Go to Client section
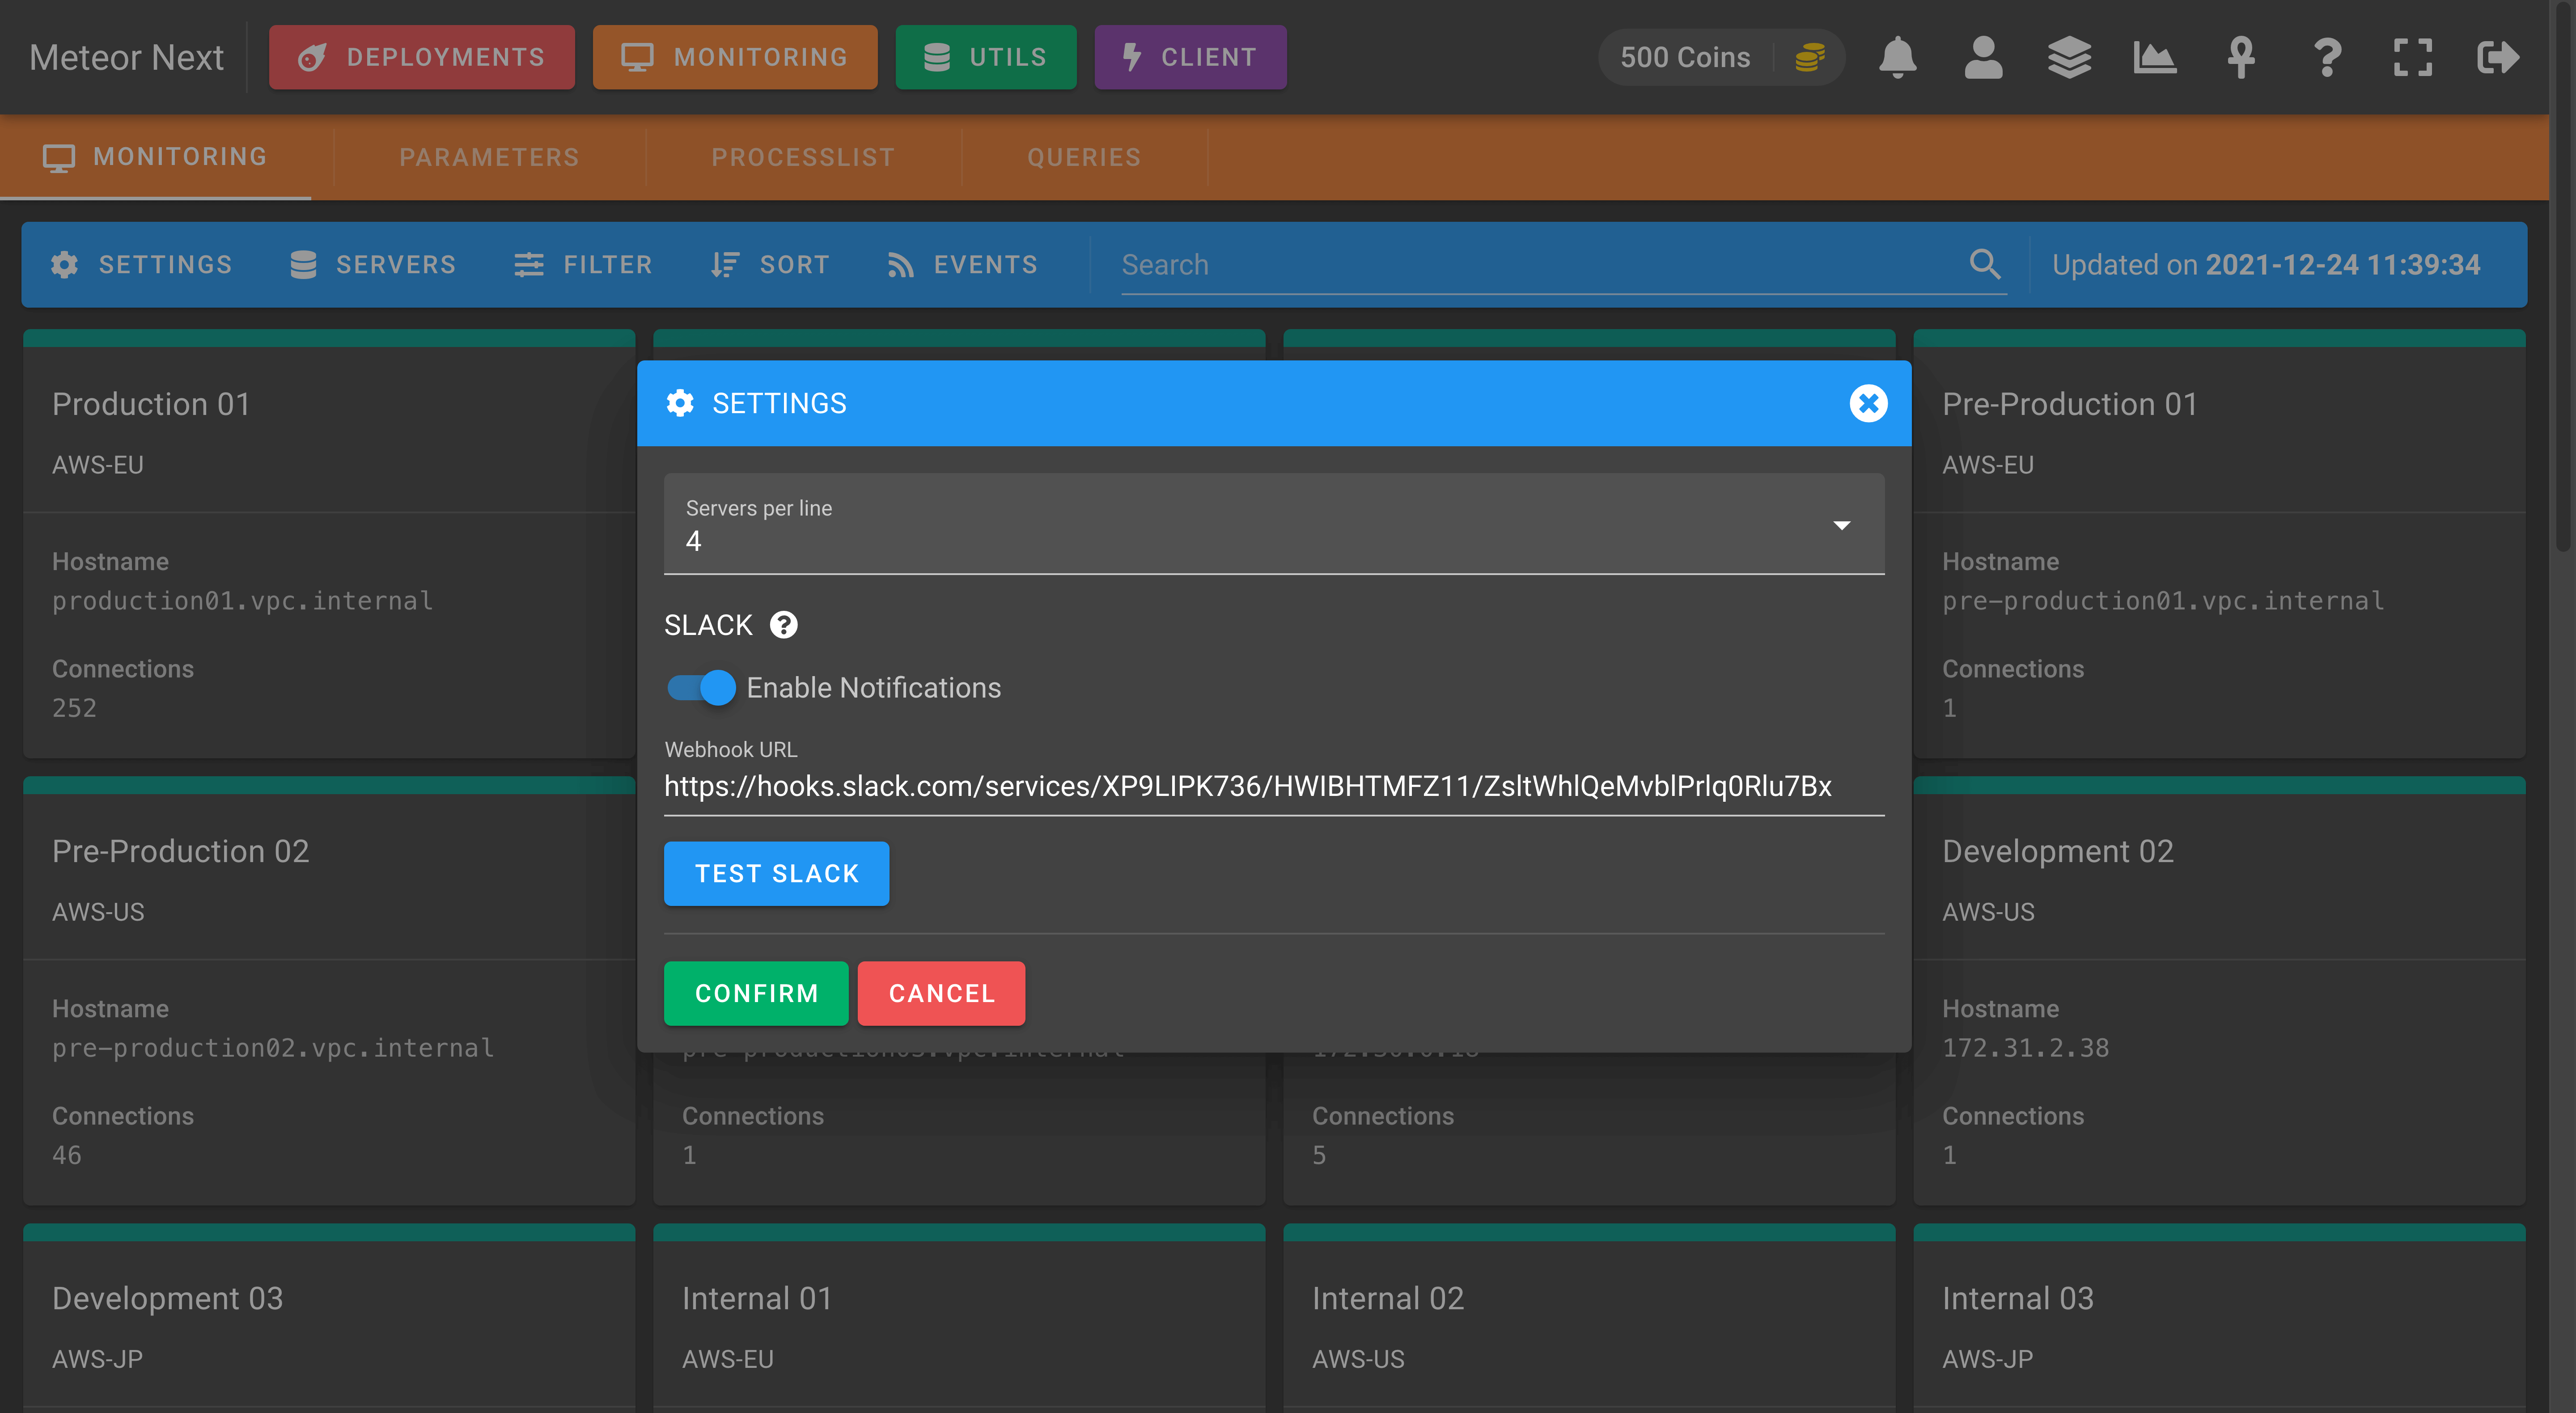Screen dimensions: 2576x1413 click(x=1190, y=57)
